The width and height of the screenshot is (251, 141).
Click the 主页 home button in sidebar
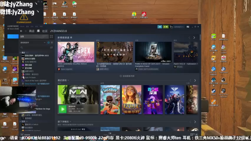34,36
